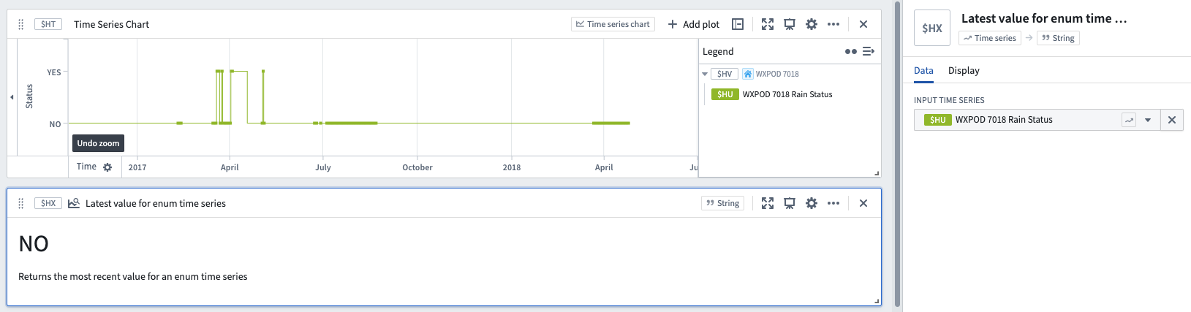The width and height of the screenshot is (1191, 312).
Task: Remove the input time series
Action: click(x=1172, y=120)
